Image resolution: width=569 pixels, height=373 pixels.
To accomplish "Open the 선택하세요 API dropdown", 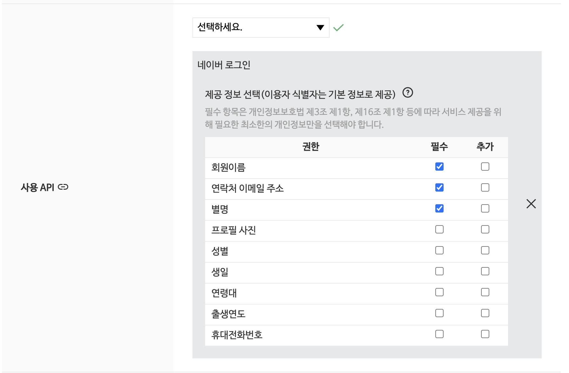I will point(261,28).
